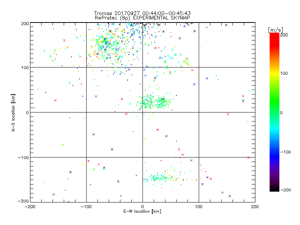The height and width of the screenshot is (225, 300).
Task: Click the colour bar's bottom '-200' tick label
Action: (x=285, y=190)
